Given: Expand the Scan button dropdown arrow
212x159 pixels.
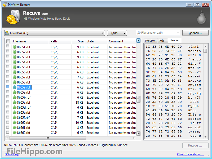Looking at the screenshot, I should (x=124, y=33).
